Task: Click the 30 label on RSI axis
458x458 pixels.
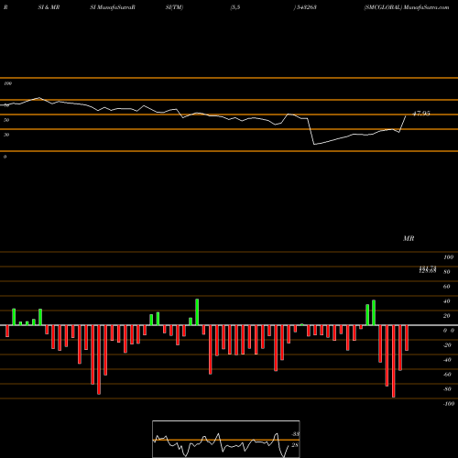Action: tap(6, 135)
